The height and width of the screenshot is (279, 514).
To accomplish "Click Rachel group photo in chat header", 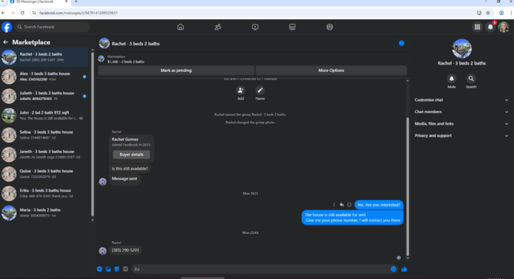I will (104, 43).
